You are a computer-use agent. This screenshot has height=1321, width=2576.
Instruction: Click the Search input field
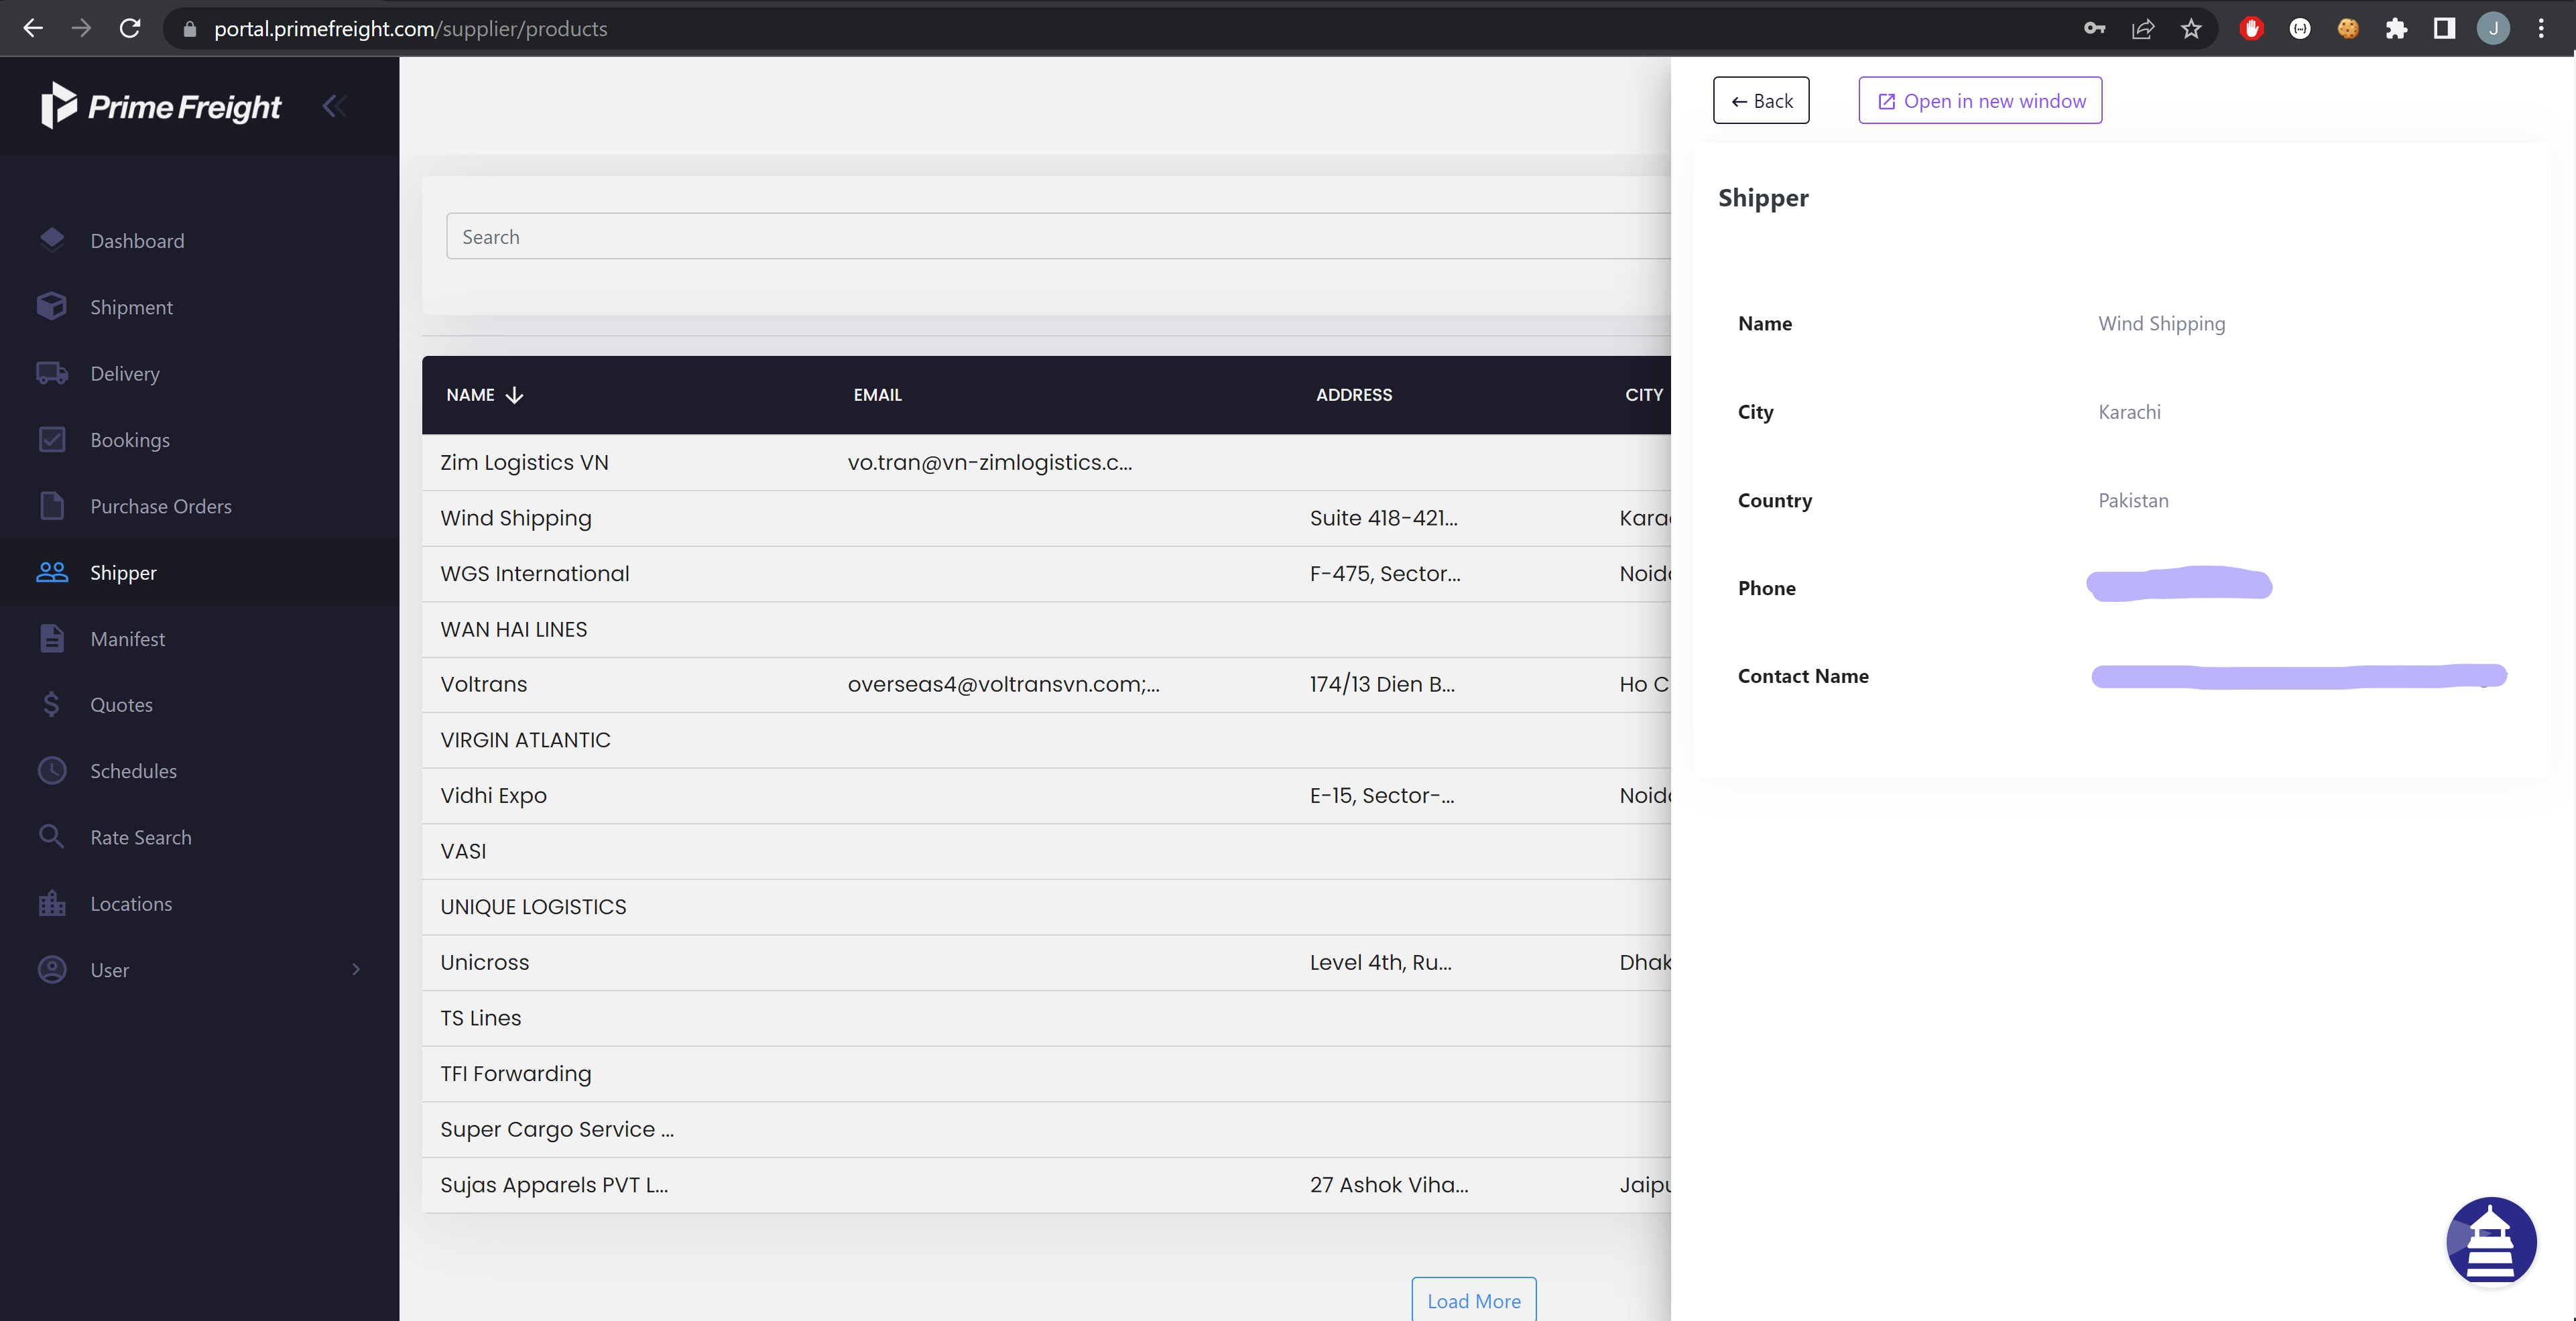[x=1058, y=236]
